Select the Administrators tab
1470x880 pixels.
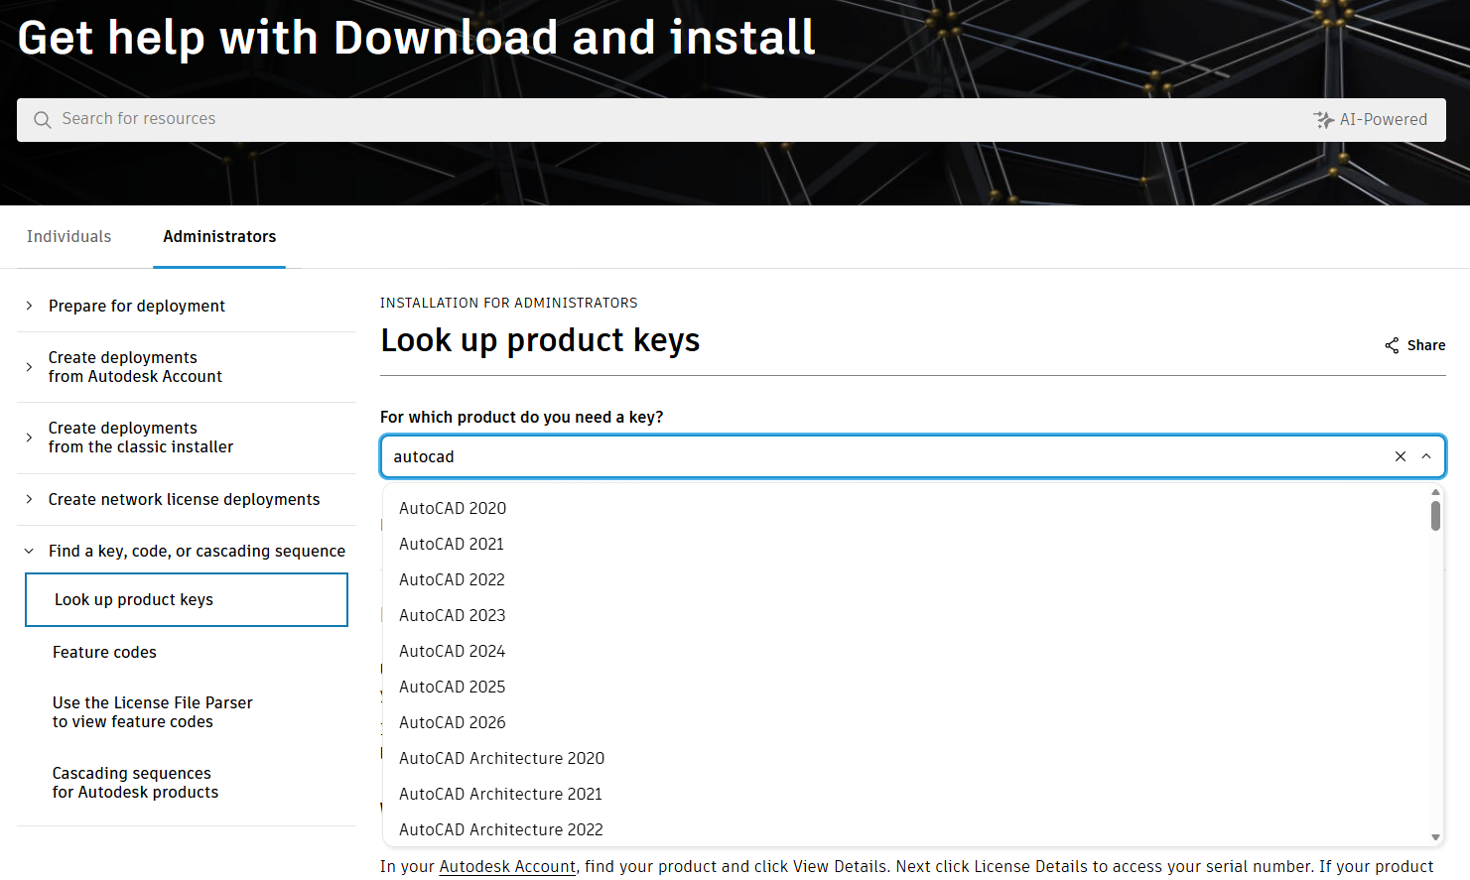click(219, 236)
